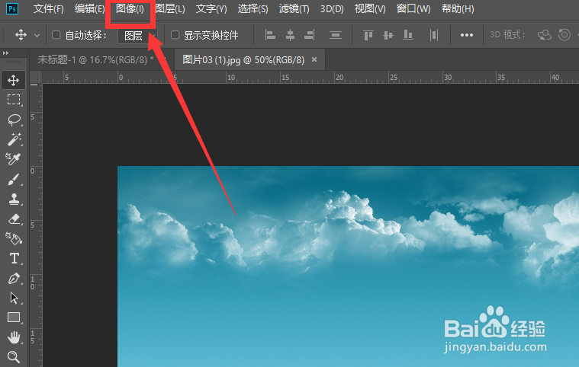Open the 图像(I) menu

[x=130, y=9]
